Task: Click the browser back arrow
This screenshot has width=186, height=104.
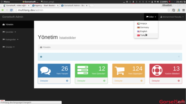Action: click(x=3, y=10)
